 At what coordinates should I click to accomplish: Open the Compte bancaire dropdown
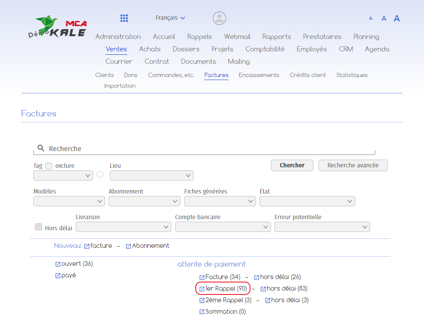point(223,227)
